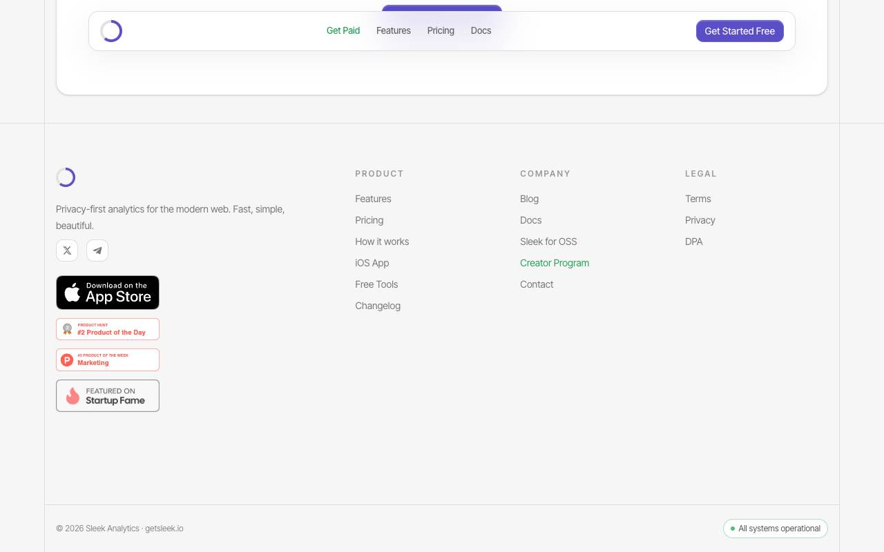Screen dimensions: 884x552
Task: Open the DPA link
Action: click(x=694, y=241)
